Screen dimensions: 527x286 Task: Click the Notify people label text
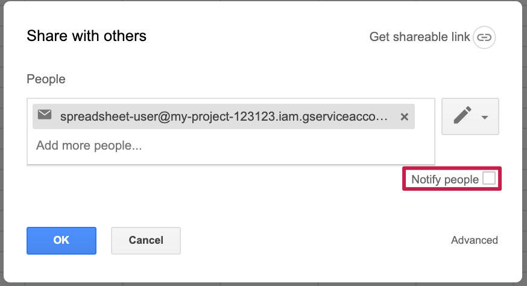pyautogui.click(x=444, y=179)
